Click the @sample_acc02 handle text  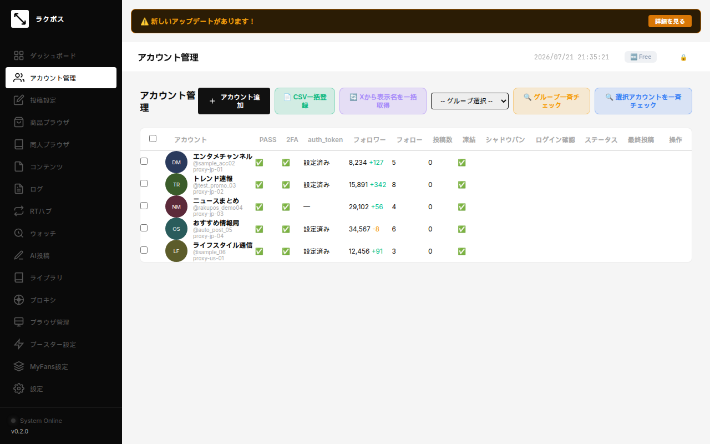[x=214, y=163]
